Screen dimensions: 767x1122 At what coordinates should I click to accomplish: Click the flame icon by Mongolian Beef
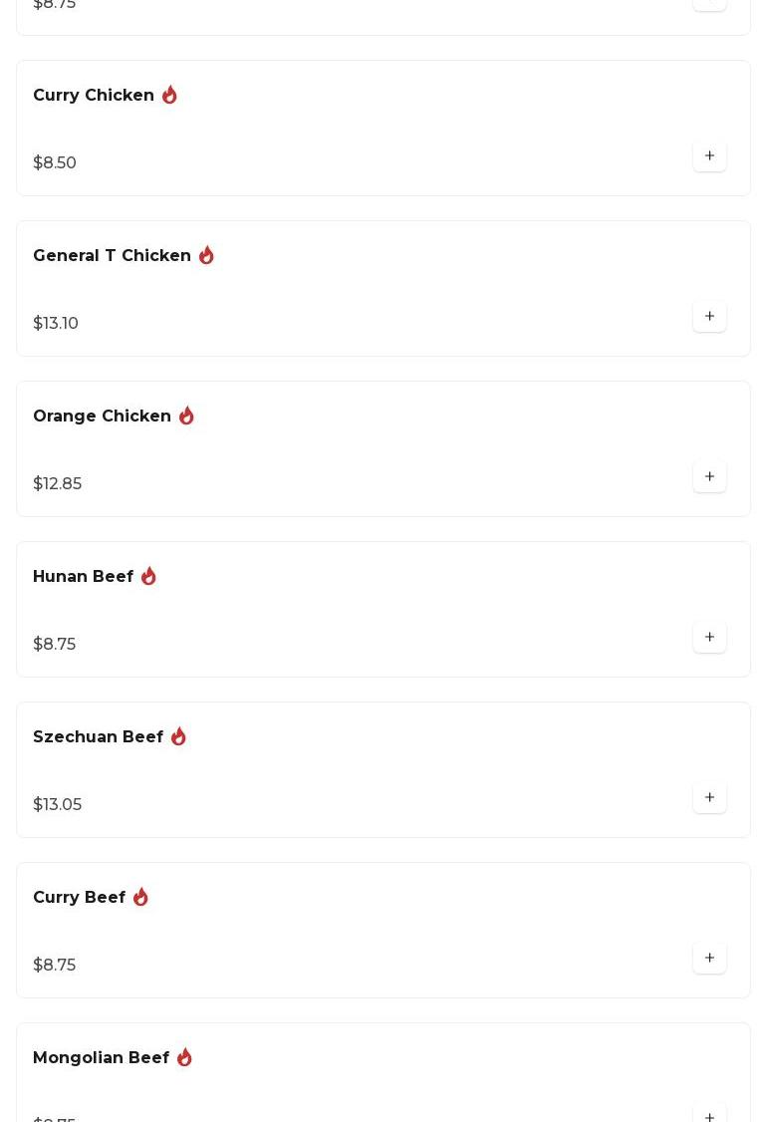click(184, 1058)
